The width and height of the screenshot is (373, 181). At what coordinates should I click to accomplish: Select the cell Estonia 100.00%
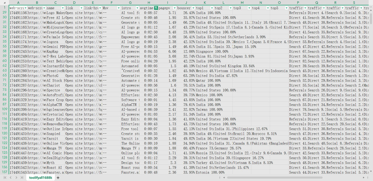pos(204,172)
